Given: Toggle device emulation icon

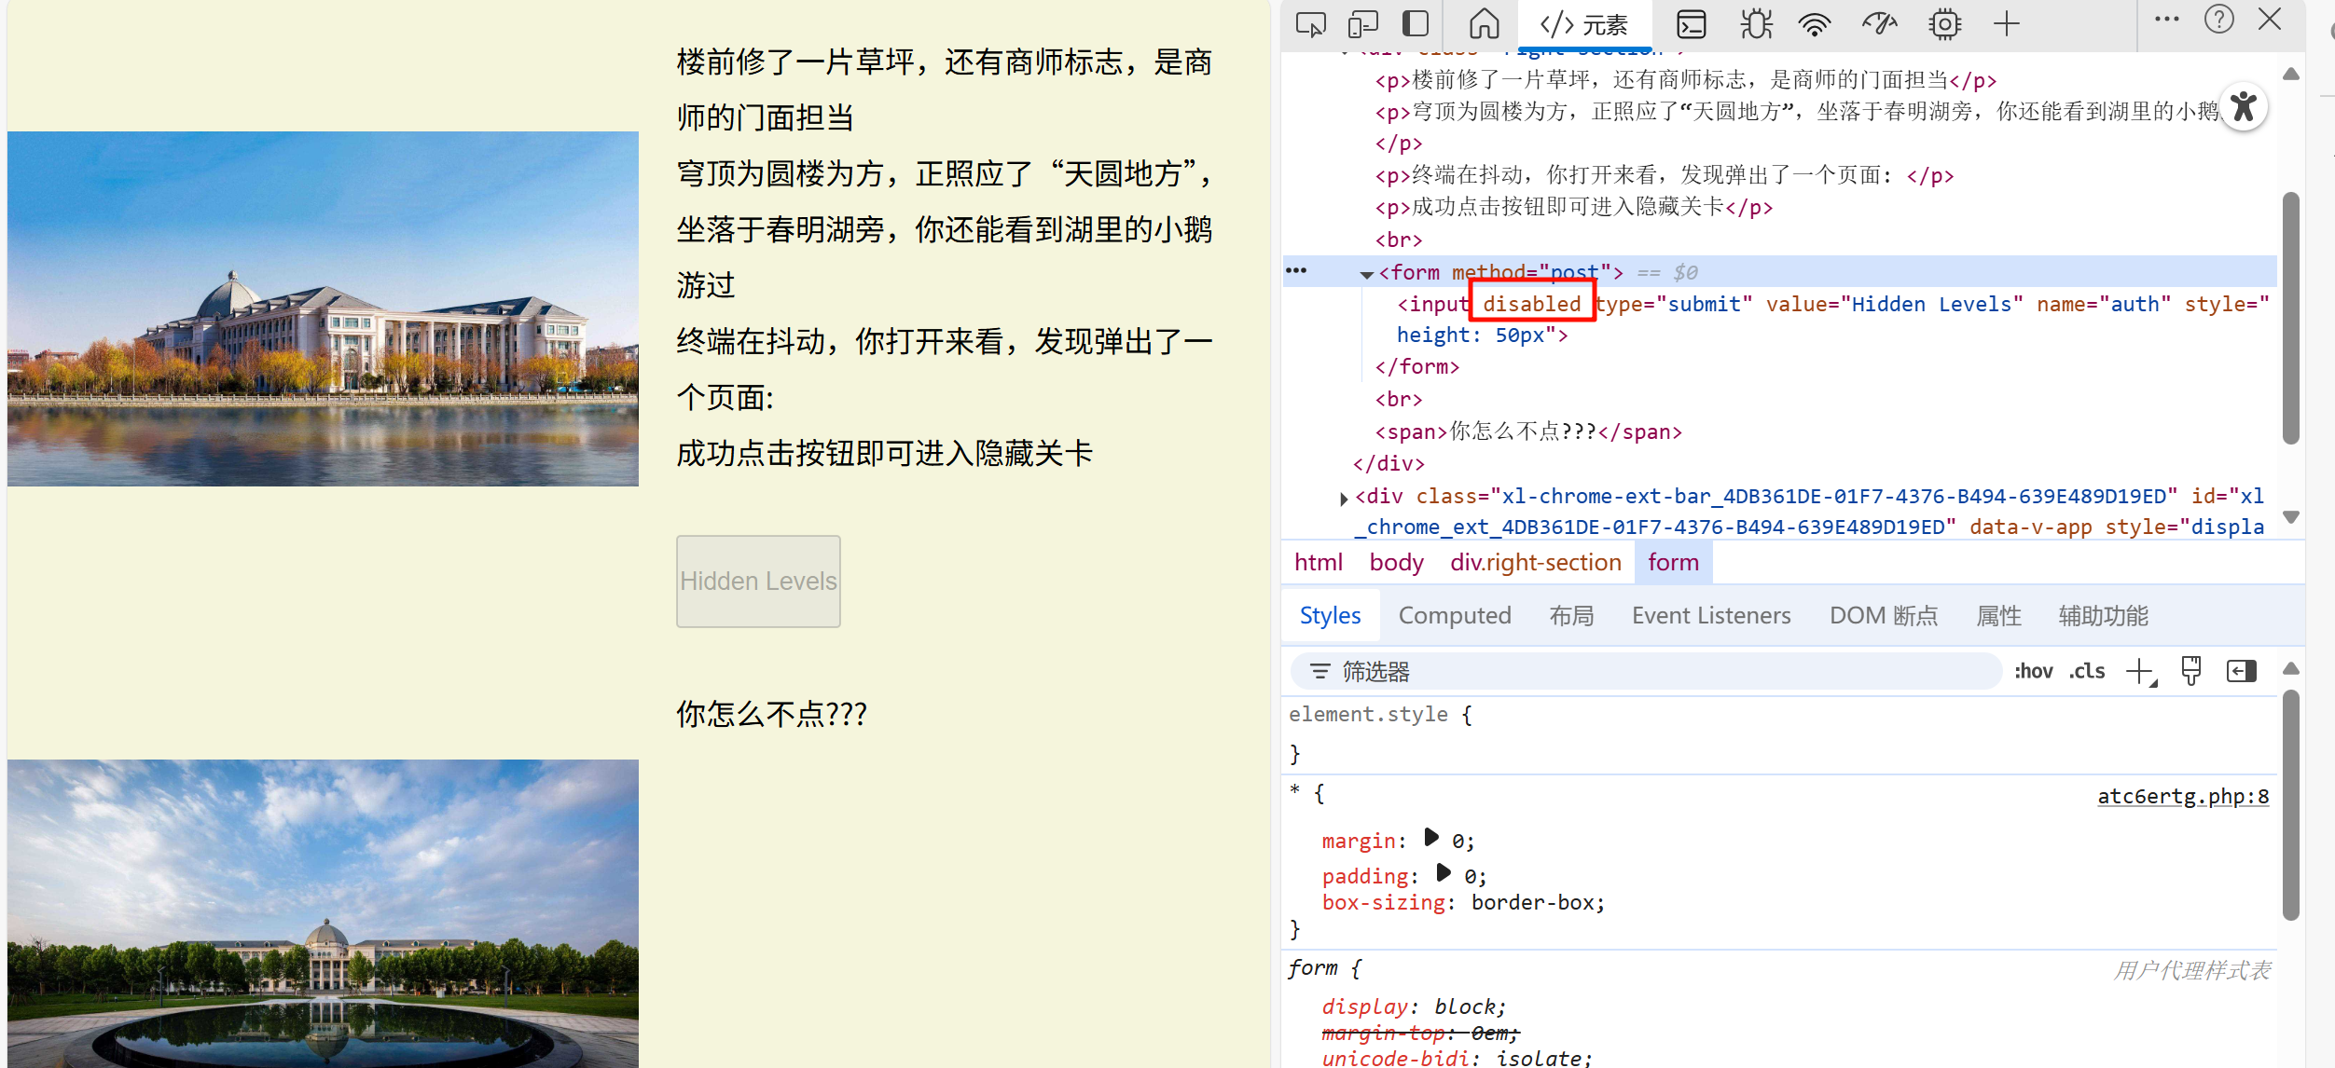Looking at the screenshot, I should (1362, 24).
